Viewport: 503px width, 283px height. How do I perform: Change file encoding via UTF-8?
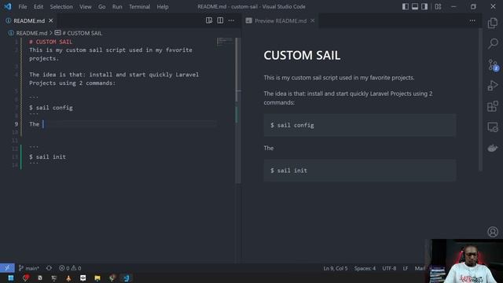tap(389, 268)
